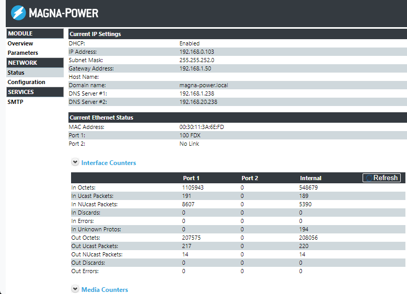
Task: Click the MODULE sidebar header
Action: pyautogui.click(x=35, y=33)
